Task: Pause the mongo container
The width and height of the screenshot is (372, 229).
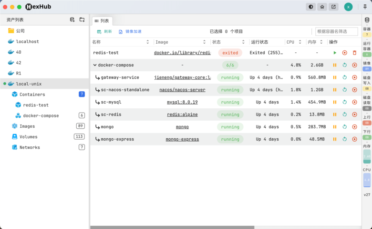Action: [x=335, y=127]
